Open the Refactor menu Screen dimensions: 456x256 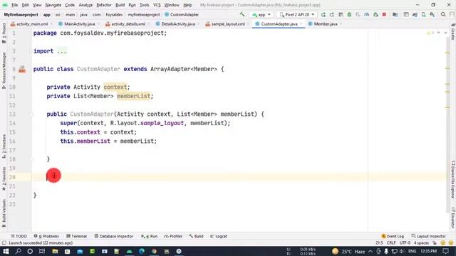click(104, 5)
